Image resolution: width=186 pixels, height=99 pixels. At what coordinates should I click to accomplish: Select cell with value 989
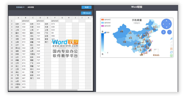coord(25,51)
